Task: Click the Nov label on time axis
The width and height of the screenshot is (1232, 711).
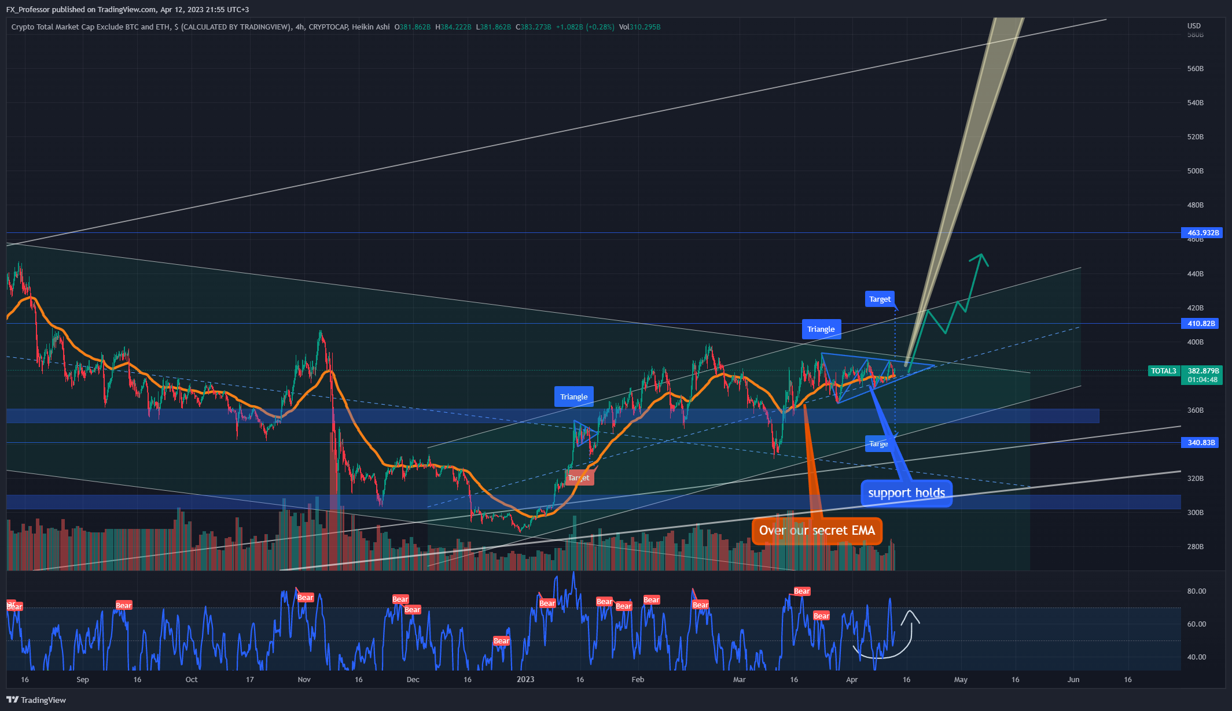Action: coord(304,680)
